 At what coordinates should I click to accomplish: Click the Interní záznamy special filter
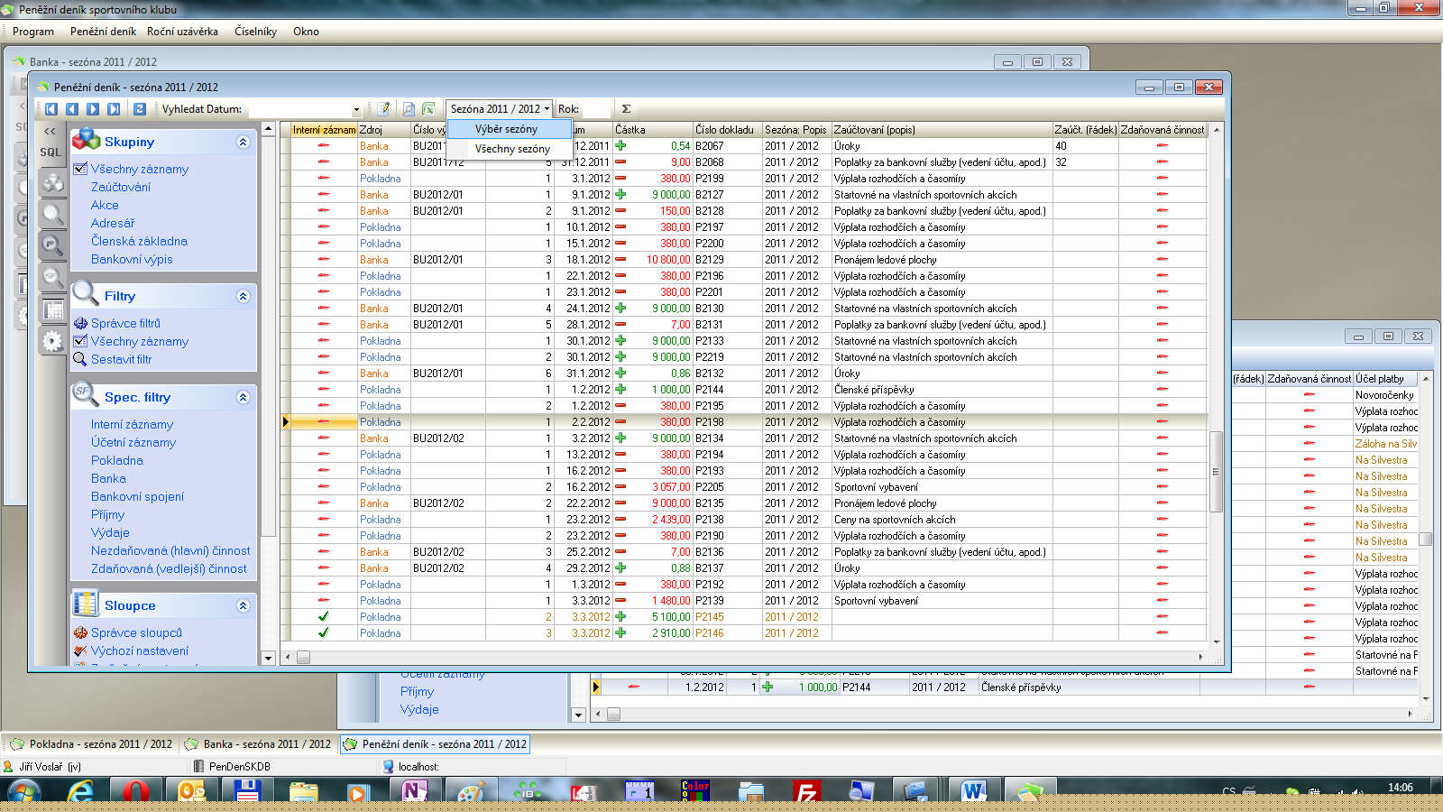[132, 424]
